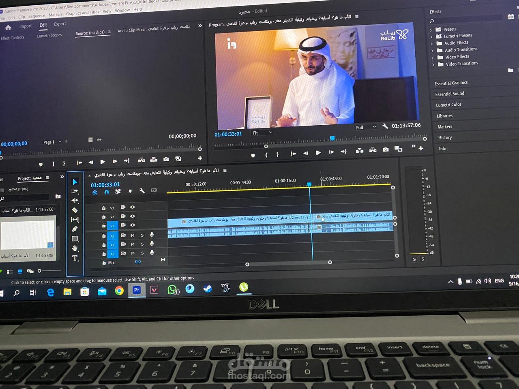Select the Pen tool

pyautogui.click(x=75, y=229)
